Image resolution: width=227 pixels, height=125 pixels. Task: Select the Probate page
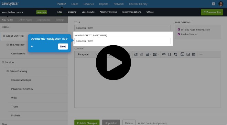coord(15,115)
